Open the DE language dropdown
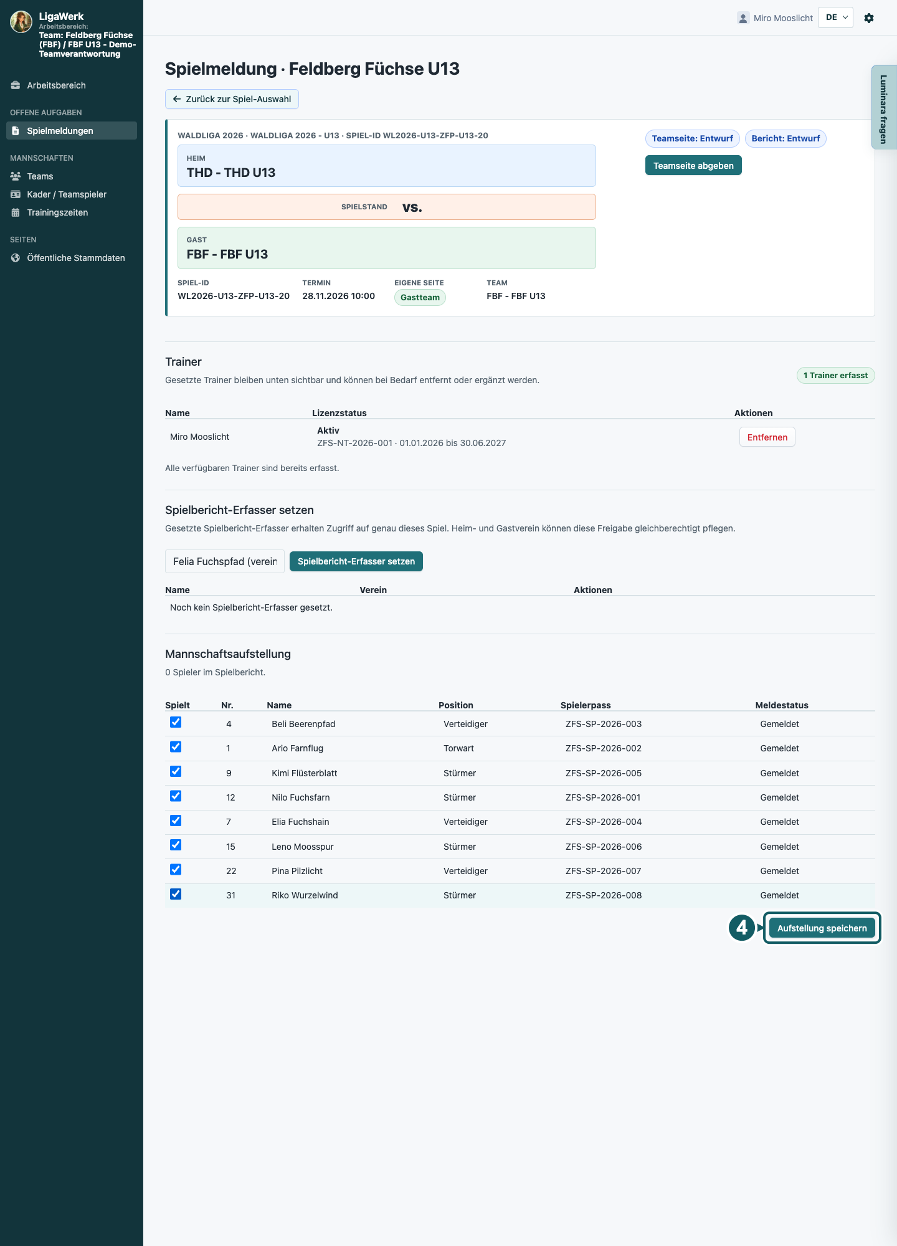This screenshot has width=897, height=1246. tap(835, 17)
